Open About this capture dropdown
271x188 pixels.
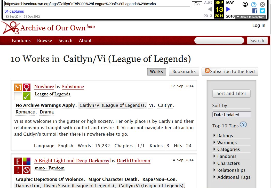pos(250,17)
